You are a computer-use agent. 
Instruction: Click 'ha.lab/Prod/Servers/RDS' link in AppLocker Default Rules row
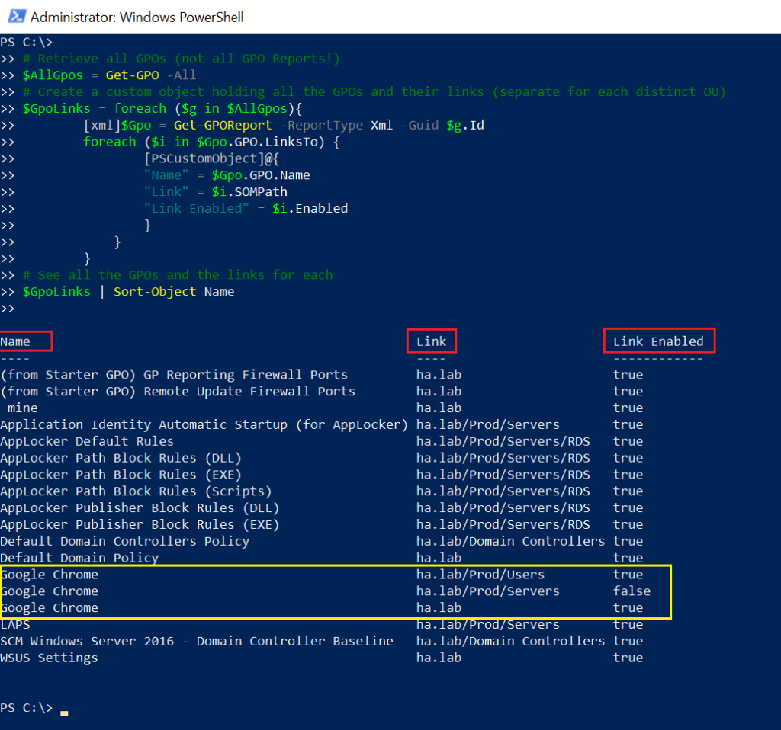[503, 441]
